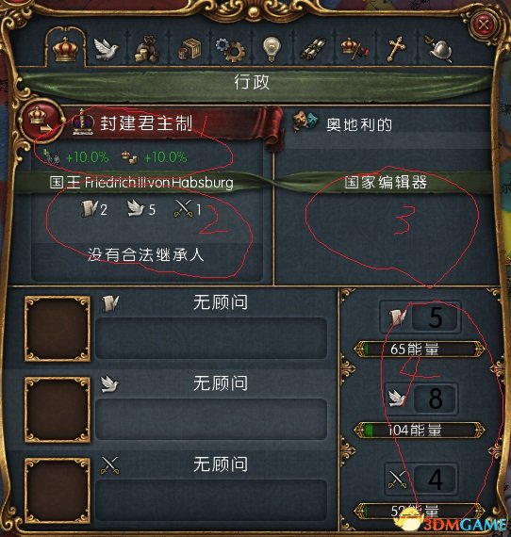Click the 奥地利的 culture masks icon
Screen dimensions: 511x537
coord(305,121)
